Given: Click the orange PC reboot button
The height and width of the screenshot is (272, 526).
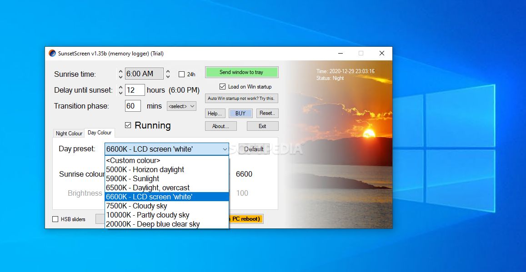Looking at the screenshot, I should point(246,219).
